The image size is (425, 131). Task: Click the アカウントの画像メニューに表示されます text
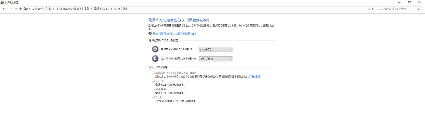176,101
